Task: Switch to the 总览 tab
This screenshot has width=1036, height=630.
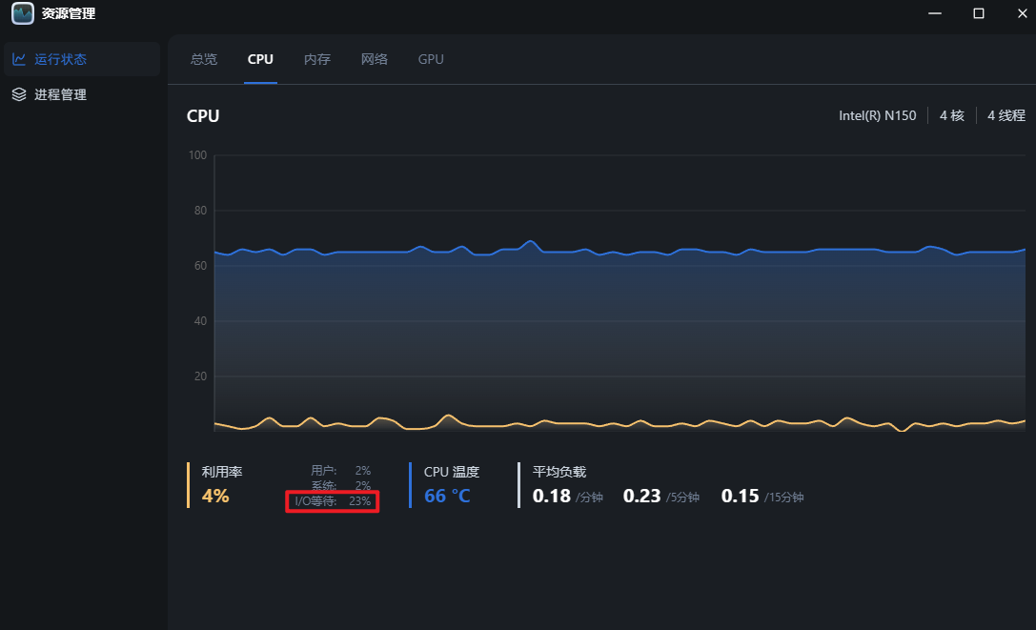Action: [x=204, y=59]
